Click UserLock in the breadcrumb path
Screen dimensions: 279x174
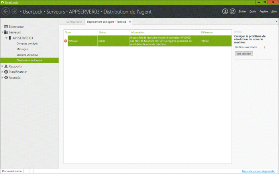pyautogui.click(x=33, y=12)
